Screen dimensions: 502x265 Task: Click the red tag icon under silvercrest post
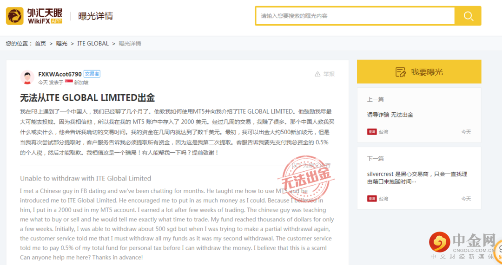372,199
